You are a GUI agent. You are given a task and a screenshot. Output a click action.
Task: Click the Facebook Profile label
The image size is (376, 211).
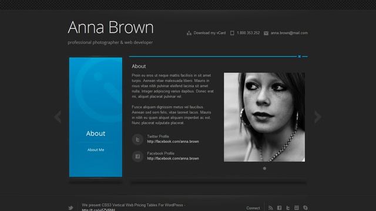pos(160,154)
